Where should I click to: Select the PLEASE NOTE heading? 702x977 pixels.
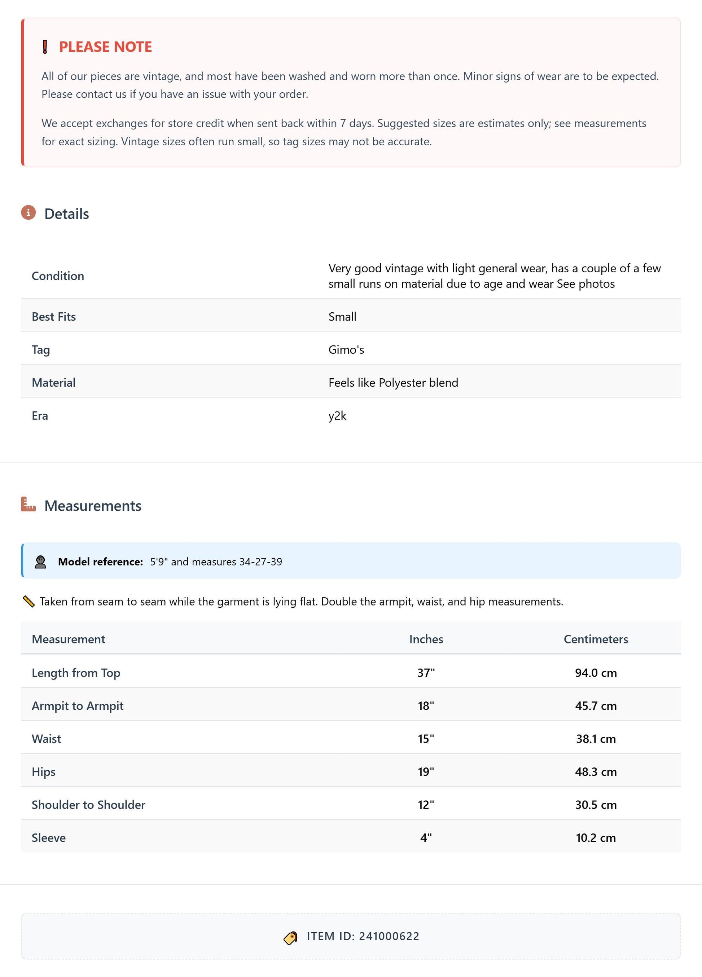pyautogui.click(x=106, y=47)
